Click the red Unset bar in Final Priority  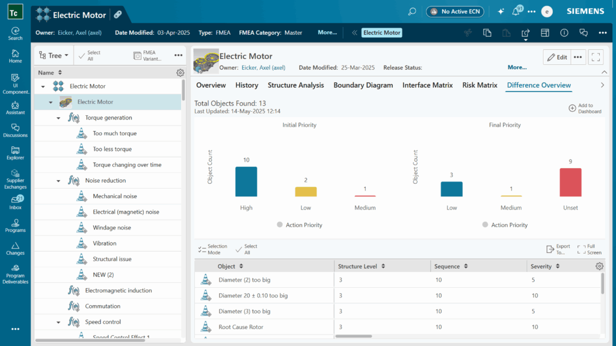[x=570, y=182]
